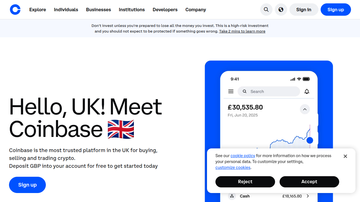360x202 pixels.
Task: Dismiss the cookie banner with the X
Action: [x=345, y=156]
